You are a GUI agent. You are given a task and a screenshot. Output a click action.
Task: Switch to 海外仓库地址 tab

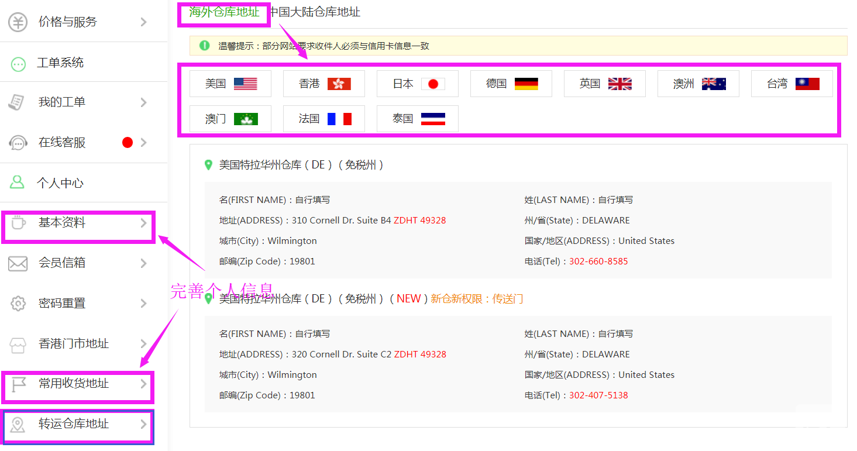click(224, 12)
